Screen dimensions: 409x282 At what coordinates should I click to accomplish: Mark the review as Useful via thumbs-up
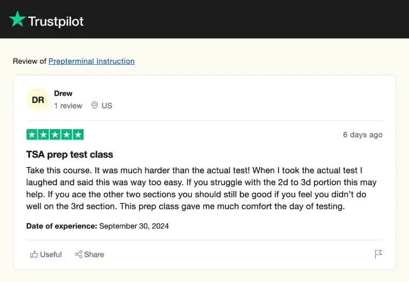tap(35, 254)
